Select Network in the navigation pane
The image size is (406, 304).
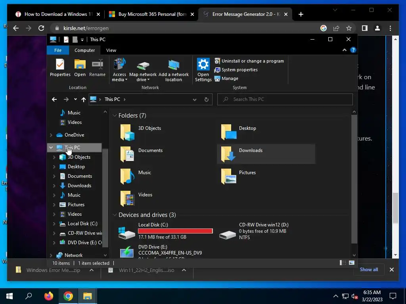73,255
